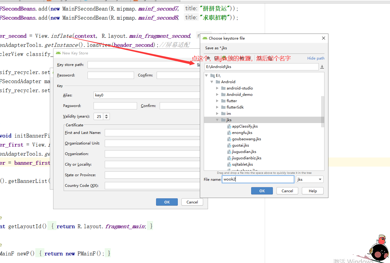390x263 pixels.
Task: Click the im folder icon
Action: tap(223, 114)
